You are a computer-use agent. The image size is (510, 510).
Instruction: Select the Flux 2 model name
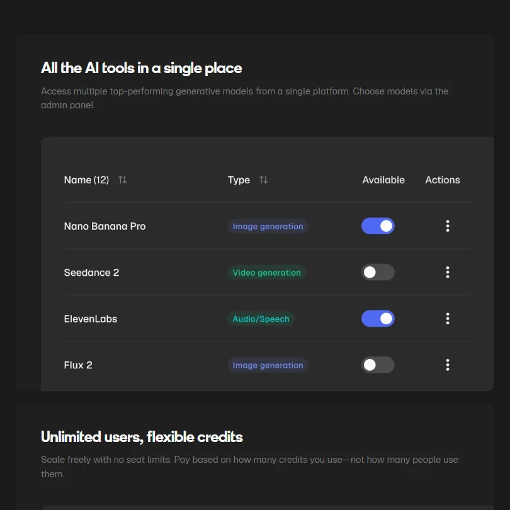[x=78, y=365]
